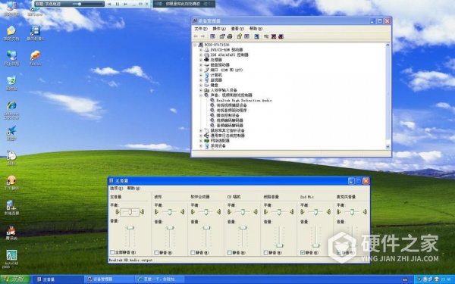Click Device Manager scrollbar up arrow
The height and width of the screenshot is (284, 455).
(388, 45)
